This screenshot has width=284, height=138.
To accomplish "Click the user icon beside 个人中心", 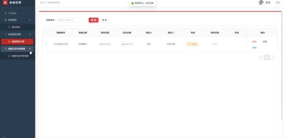I will (x=5, y=13).
